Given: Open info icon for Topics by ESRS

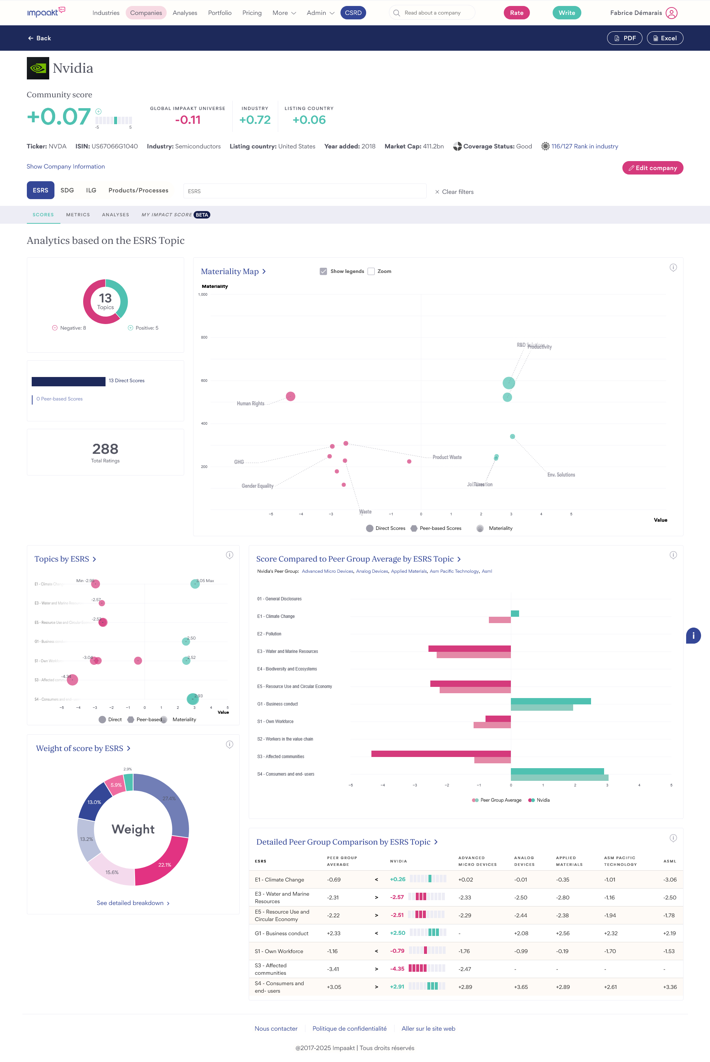Looking at the screenshot, I should pyautogui.click(x=230, y=555).
